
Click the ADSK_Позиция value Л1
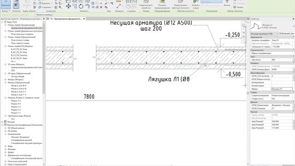coord(282,108)
